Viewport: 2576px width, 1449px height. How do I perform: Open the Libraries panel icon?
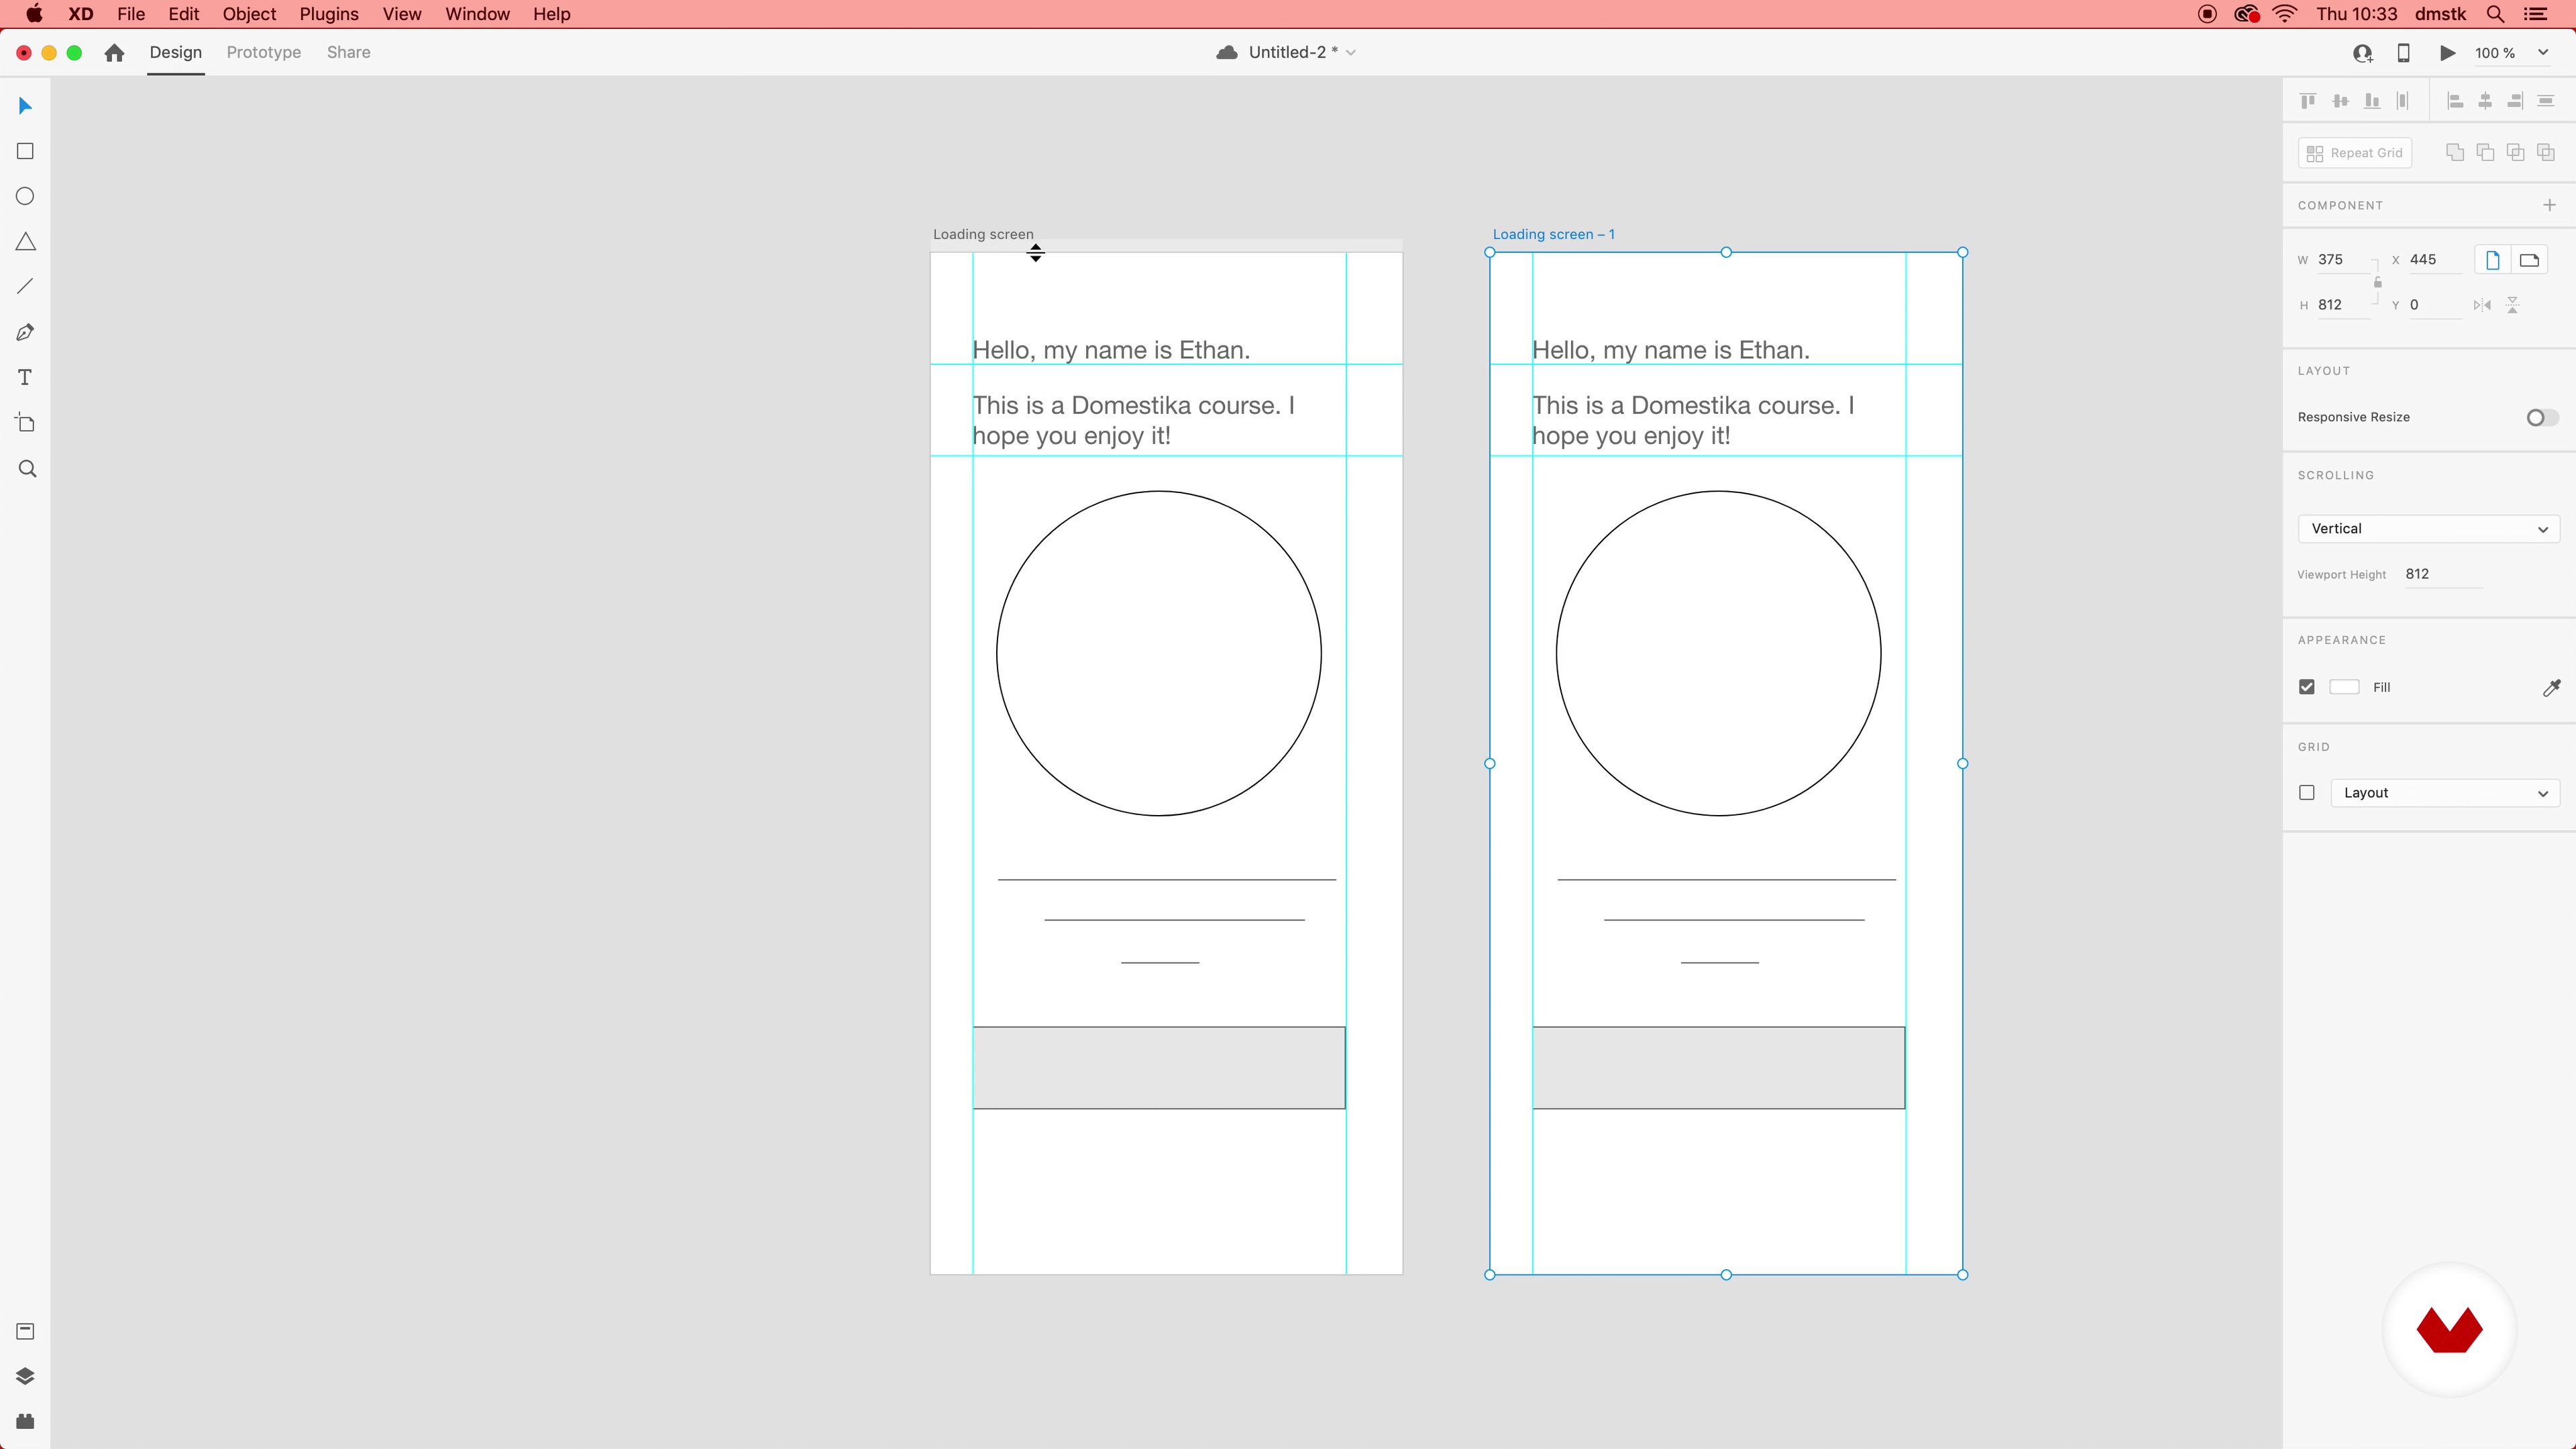(x=25, y=1331)
